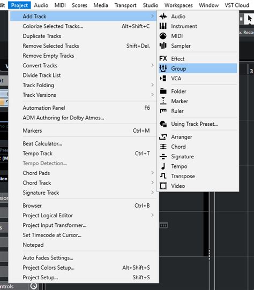Expand the Chord Pads submenu arrow
The image size is (254, 290).
tap(152, 173)
